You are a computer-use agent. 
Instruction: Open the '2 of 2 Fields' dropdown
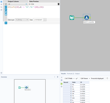pyautogui.click(x=69, y=78)
